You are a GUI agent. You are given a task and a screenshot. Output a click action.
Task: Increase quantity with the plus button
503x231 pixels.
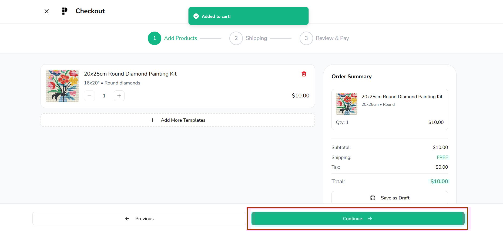(x=119, y=96)
